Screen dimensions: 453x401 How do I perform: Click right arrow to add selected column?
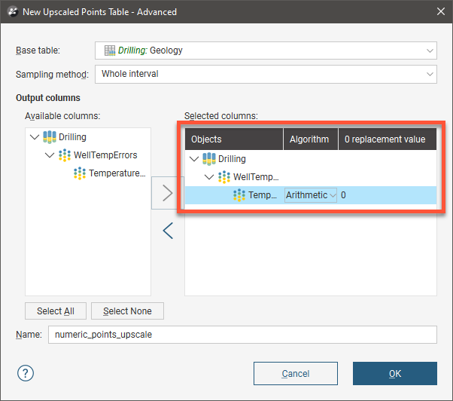tap(168, 193)
